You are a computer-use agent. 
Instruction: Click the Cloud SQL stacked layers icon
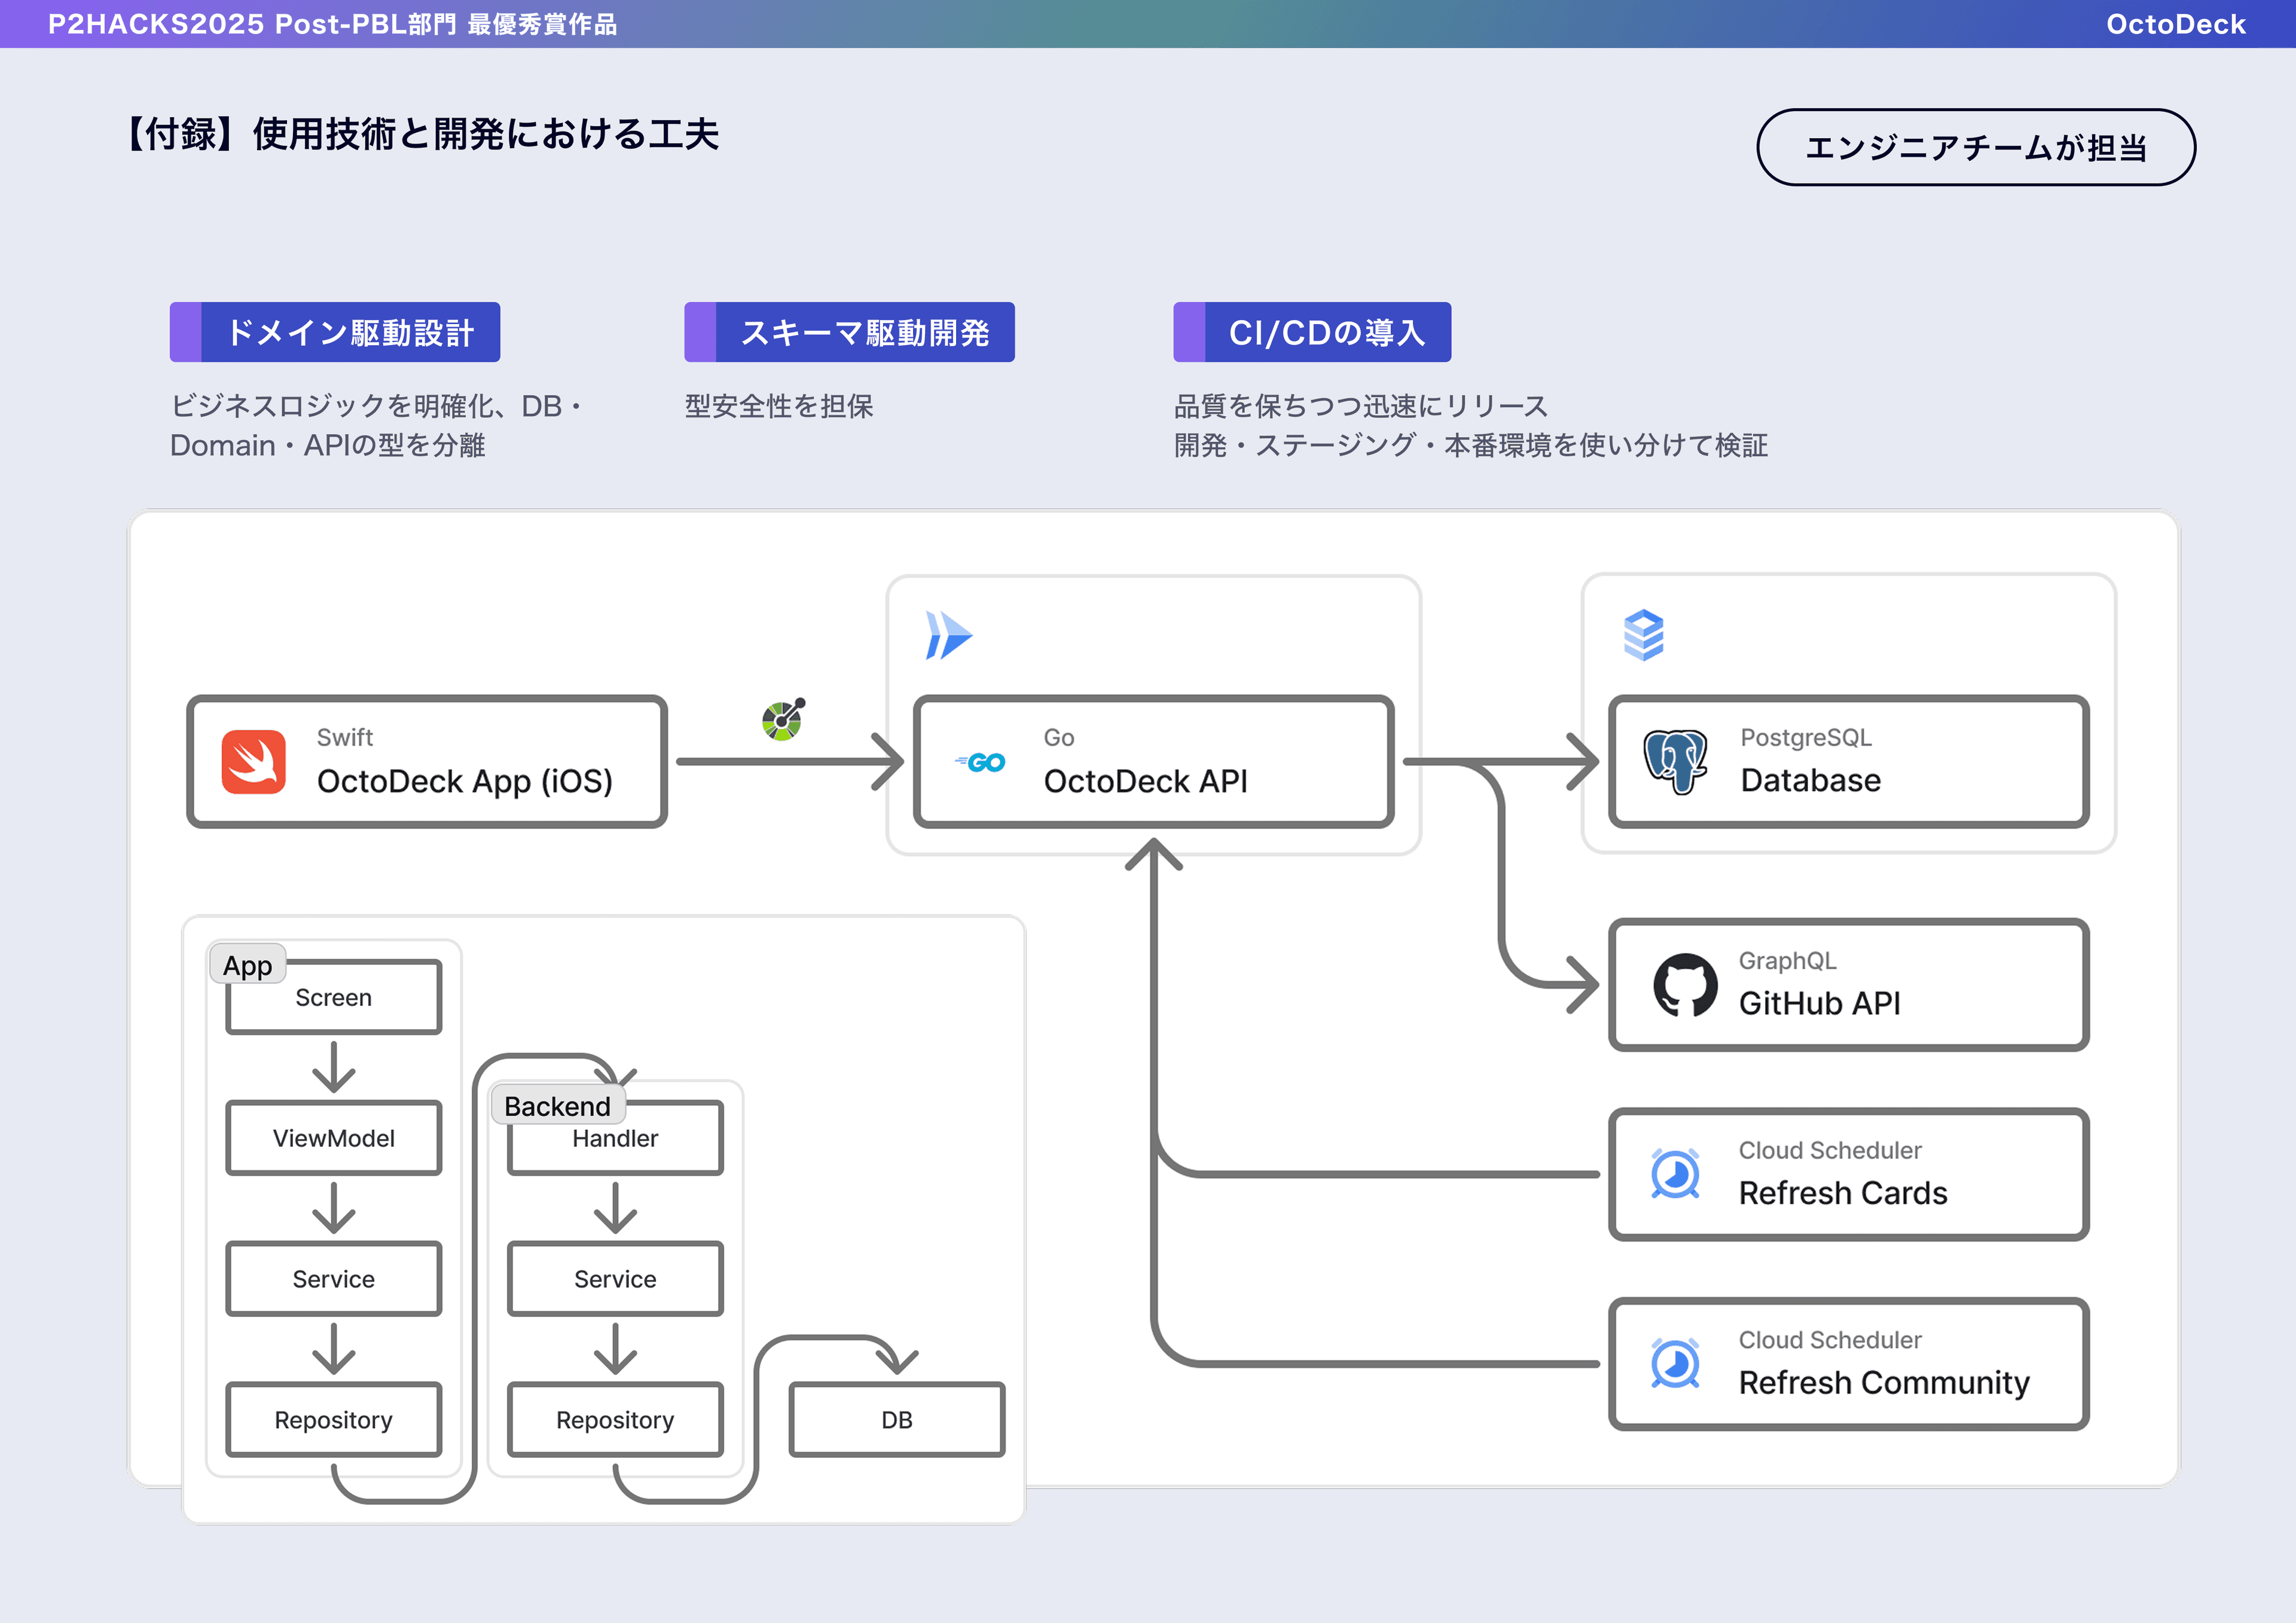(1643, 635)
